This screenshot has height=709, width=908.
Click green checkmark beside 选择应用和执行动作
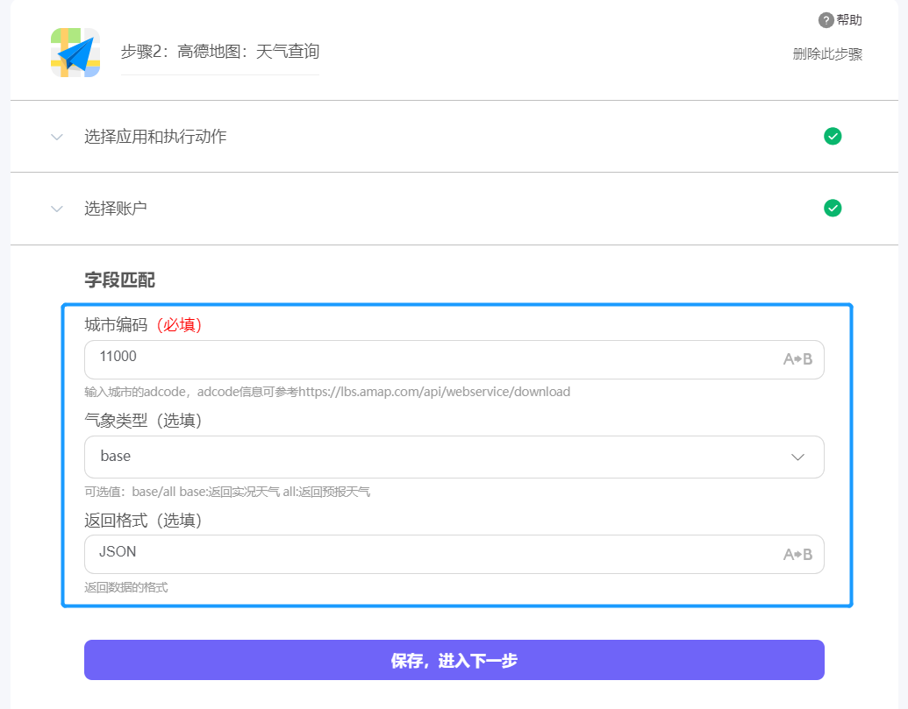coord(833,137)
